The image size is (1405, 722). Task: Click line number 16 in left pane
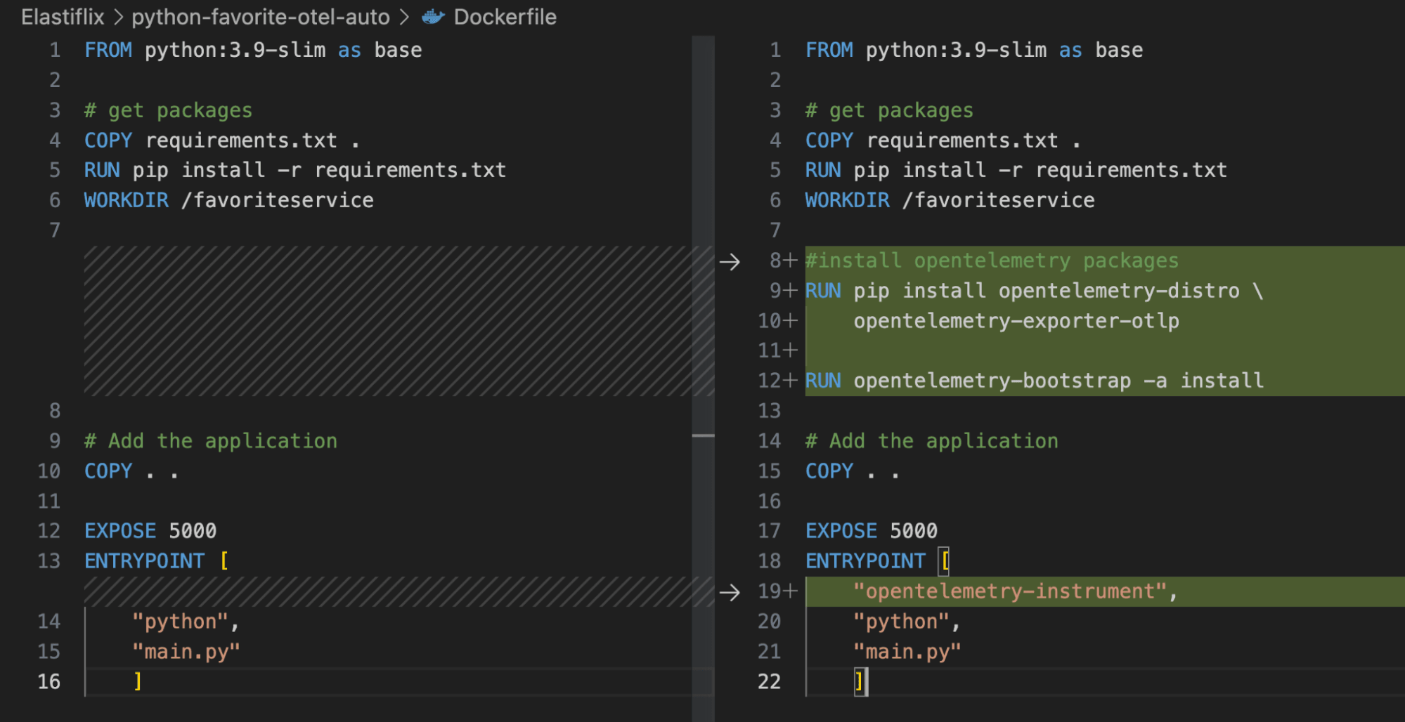[x=48, y=681]
